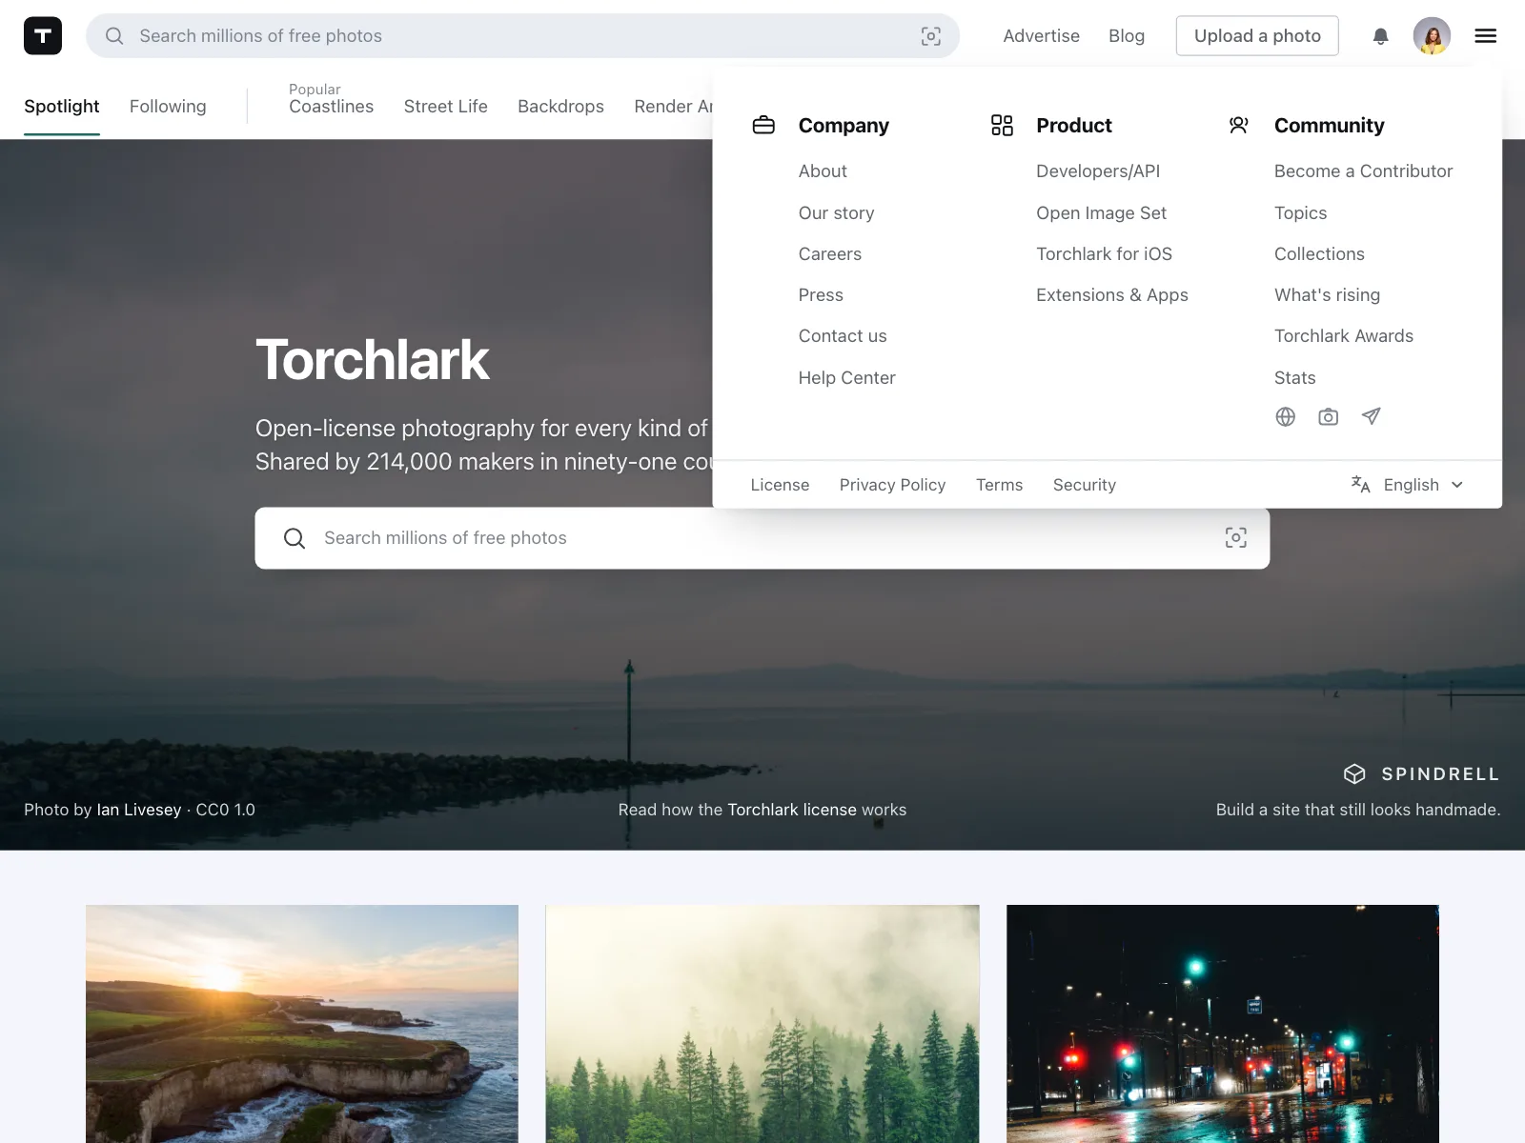Visit photographer Ian Livesey's profile

pyautogui.click(x=138, y=810)
